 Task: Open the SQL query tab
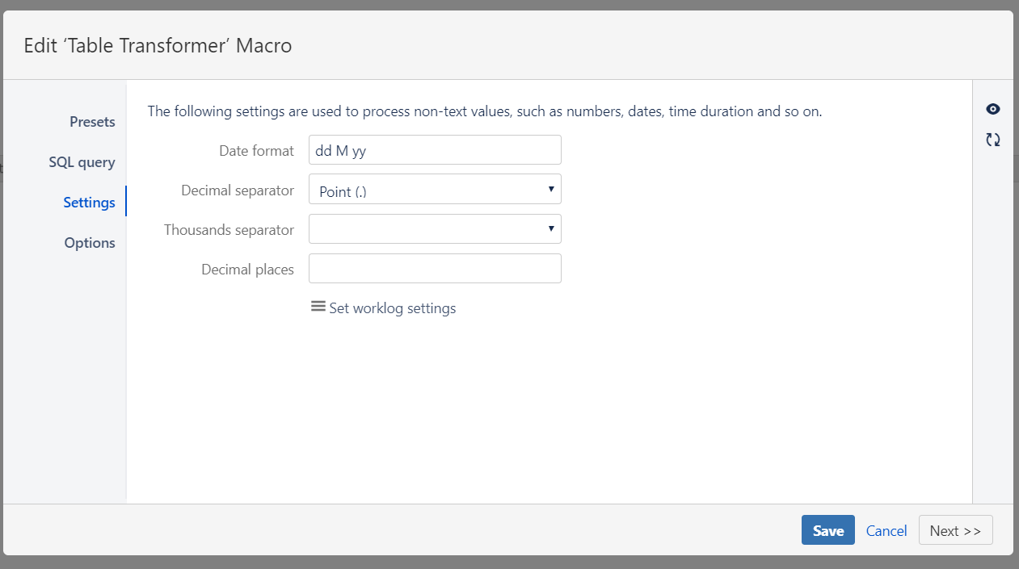pos(82,161)
